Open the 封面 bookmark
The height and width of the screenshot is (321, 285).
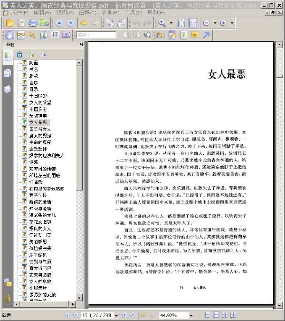[x=34, y=63]
